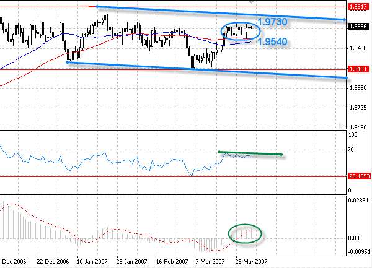Click the 1.8960 price axis value
372x268 pixels.
click(x=358, y=88)
